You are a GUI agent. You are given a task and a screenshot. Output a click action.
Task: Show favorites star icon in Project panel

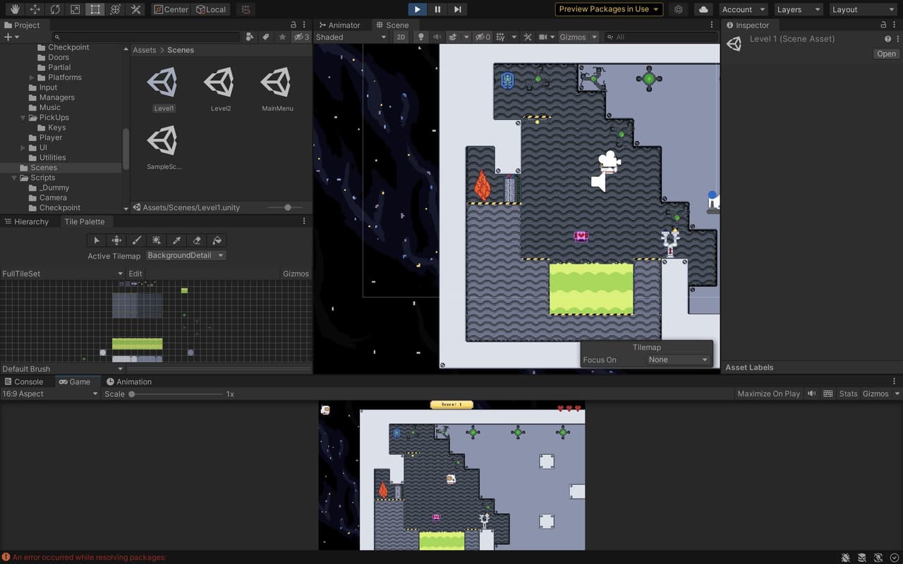coord(282,37)
